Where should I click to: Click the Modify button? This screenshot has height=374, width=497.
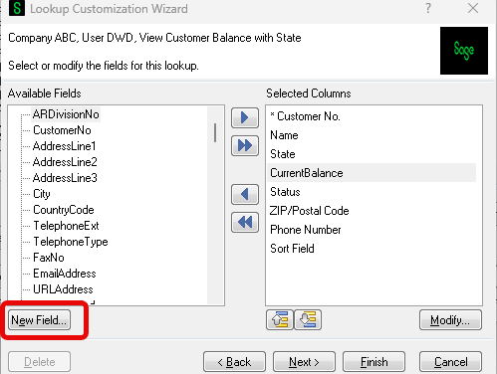(450, 320)
